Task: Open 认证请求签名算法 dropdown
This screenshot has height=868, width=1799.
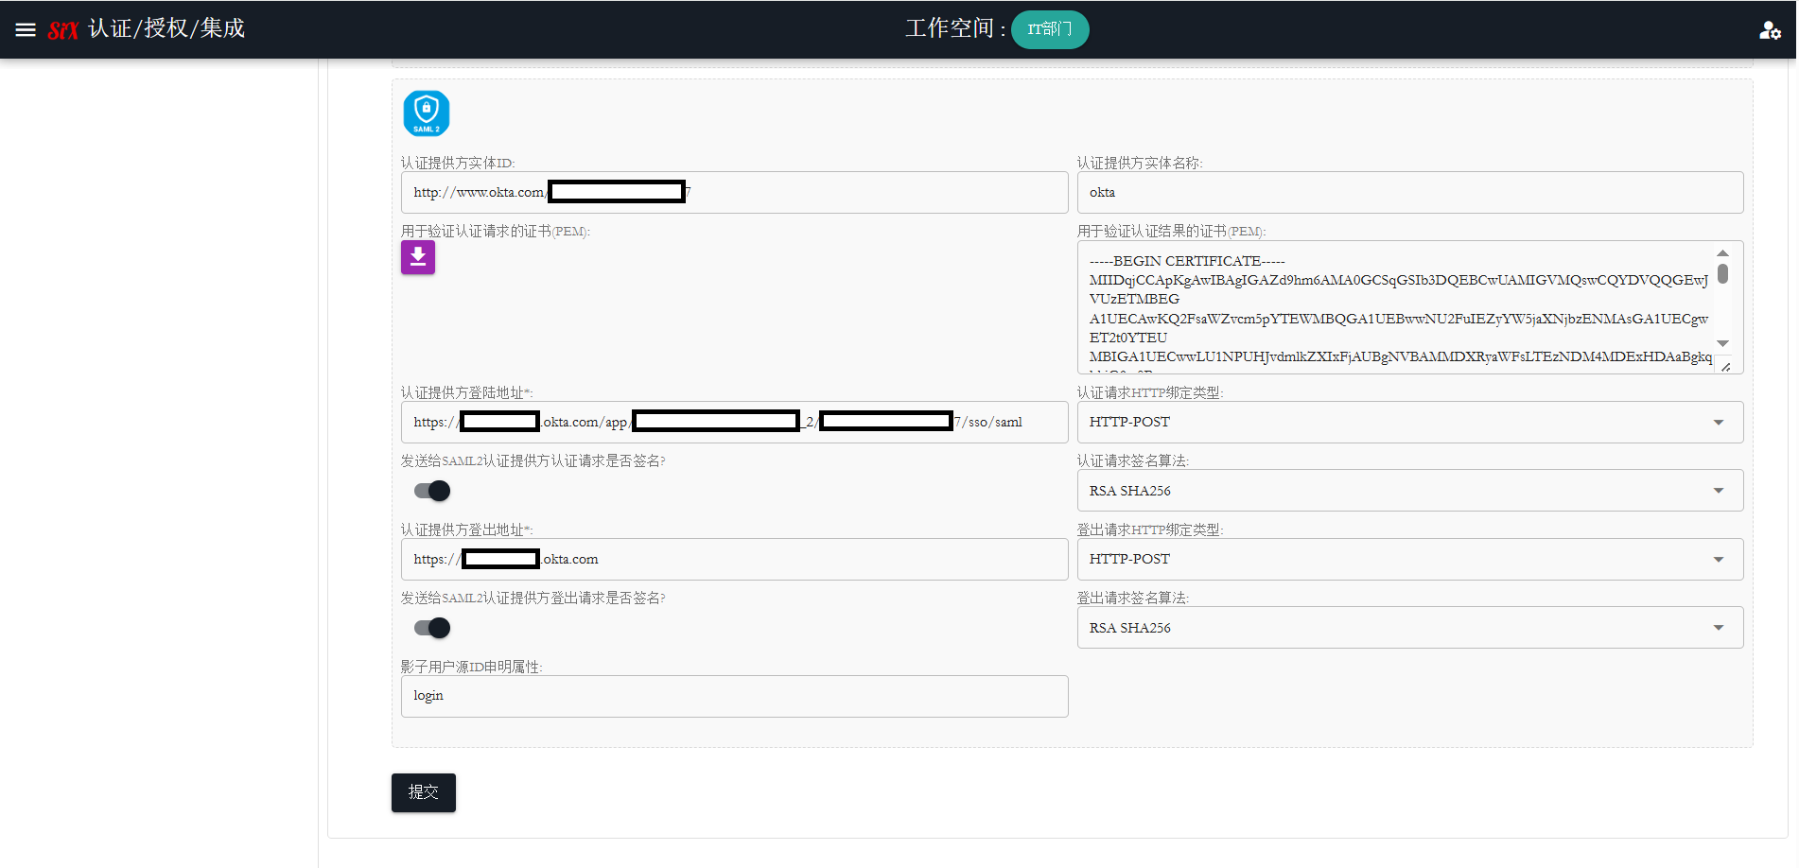Action: click(1410, 491)
